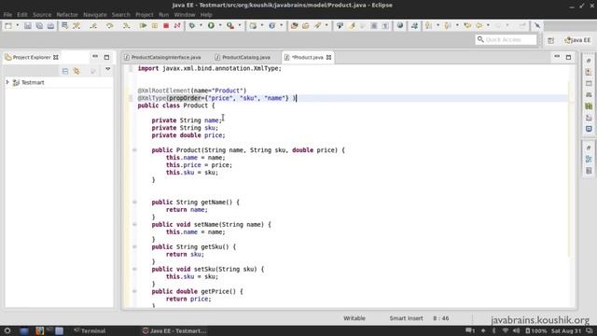Click the red Terminate stop icon

click(x=166, y=25)
